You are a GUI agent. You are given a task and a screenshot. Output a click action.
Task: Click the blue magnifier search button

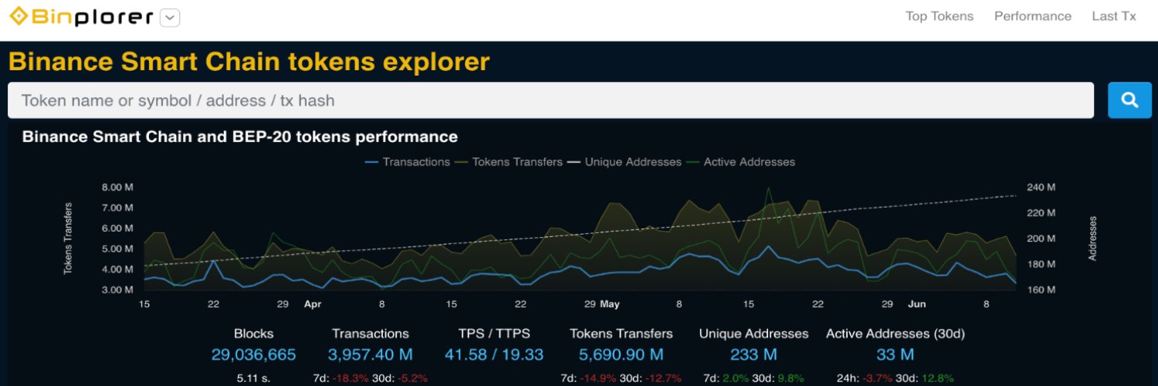[1129, 100]
